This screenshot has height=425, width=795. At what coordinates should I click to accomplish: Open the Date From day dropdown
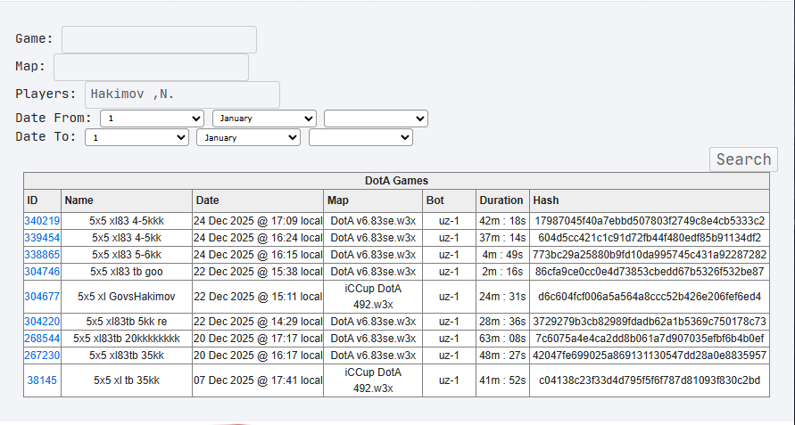pos(152,119)
